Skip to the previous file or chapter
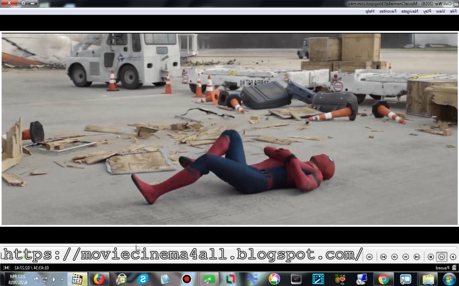 (417, 257)
